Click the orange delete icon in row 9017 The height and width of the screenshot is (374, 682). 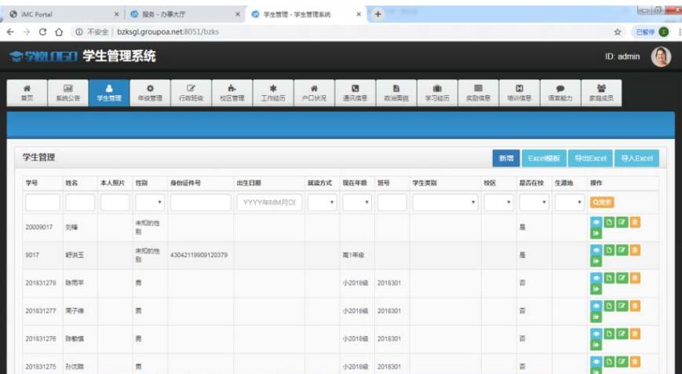coord(635,251)
